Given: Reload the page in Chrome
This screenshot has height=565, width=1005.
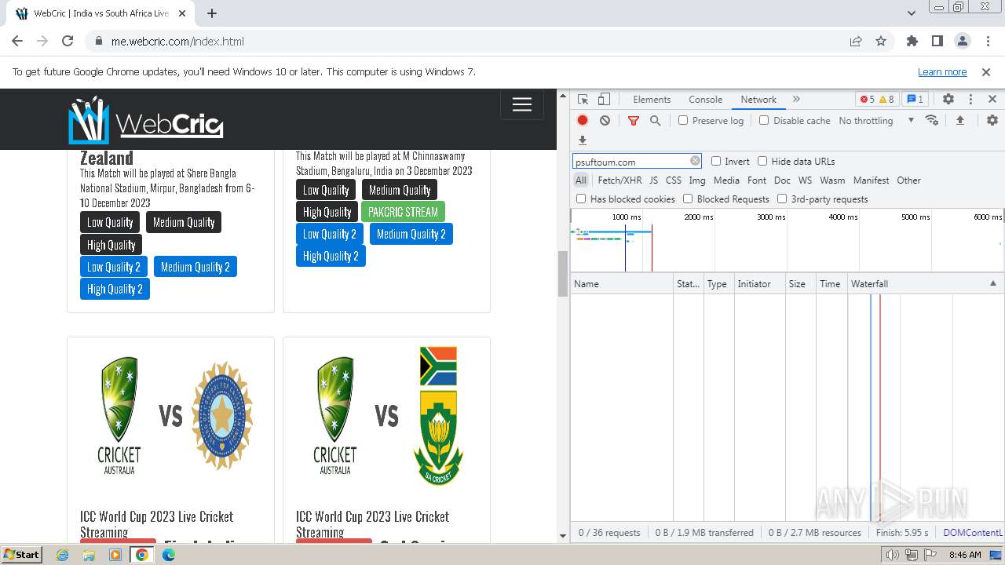Looking at the screenshot, I should coord(68,42).
